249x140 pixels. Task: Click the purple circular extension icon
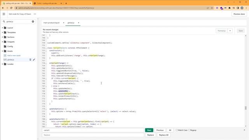pyautogui.click(x=217, y=8)
